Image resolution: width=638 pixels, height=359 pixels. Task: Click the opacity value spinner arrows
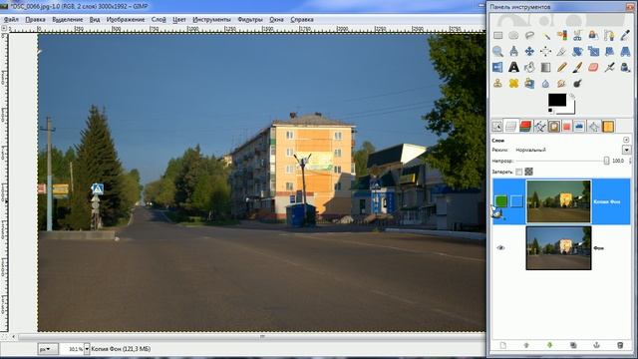pyautogui.click(x=630, y=161)
